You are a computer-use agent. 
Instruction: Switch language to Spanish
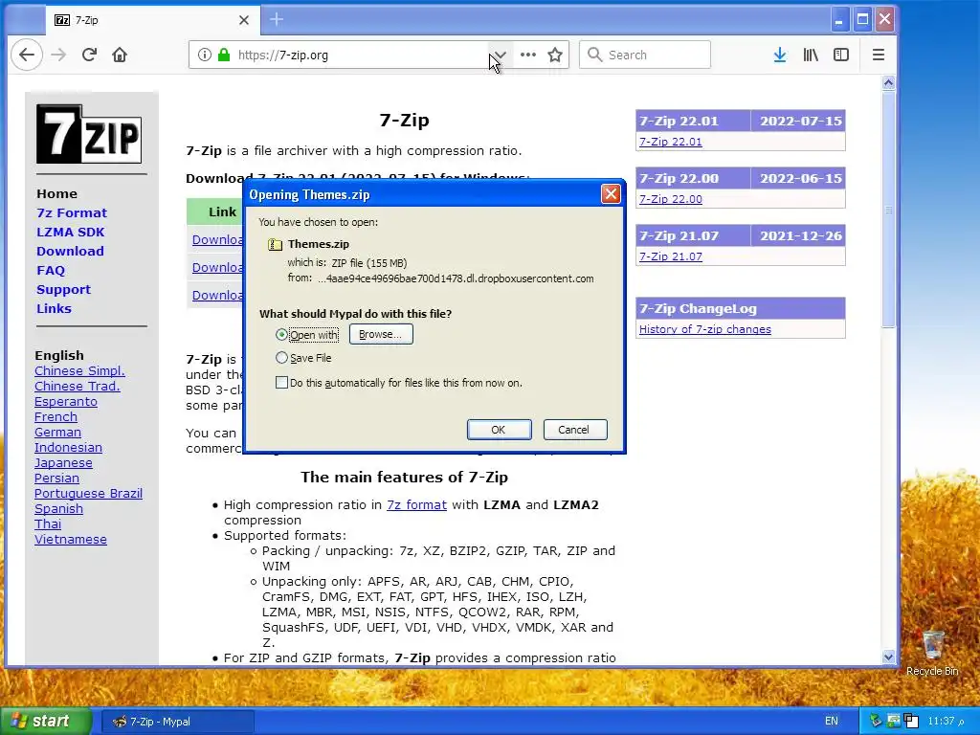click(58, 509)
